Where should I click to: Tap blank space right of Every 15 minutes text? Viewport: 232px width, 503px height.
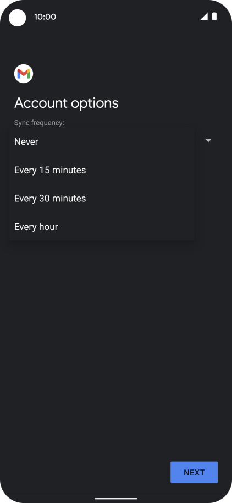coord(140,170)
